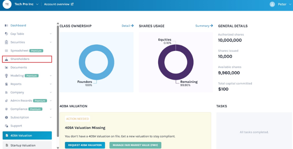The image size is (293, 149).
Task: Click the Compliance shield icon
Action: (6, 109)
